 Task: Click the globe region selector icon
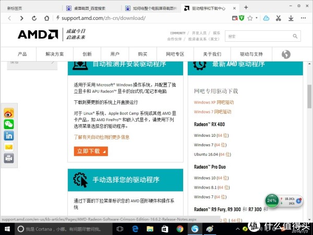pos(286,54)
